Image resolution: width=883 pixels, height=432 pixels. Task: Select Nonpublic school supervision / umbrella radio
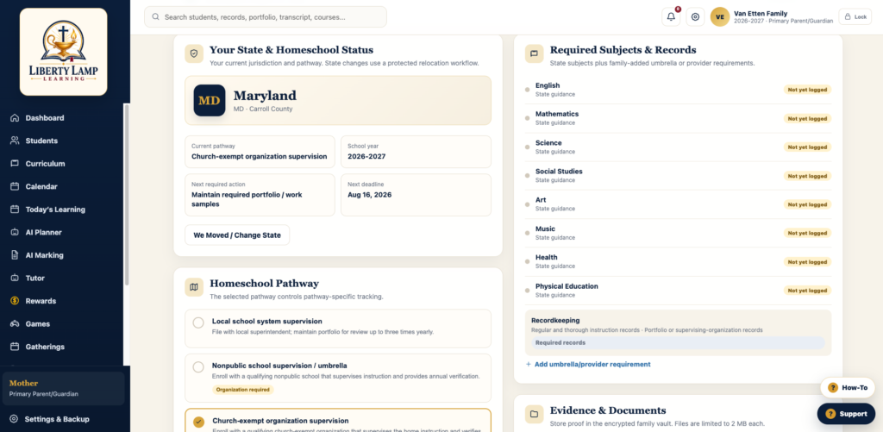pos(198,367)
